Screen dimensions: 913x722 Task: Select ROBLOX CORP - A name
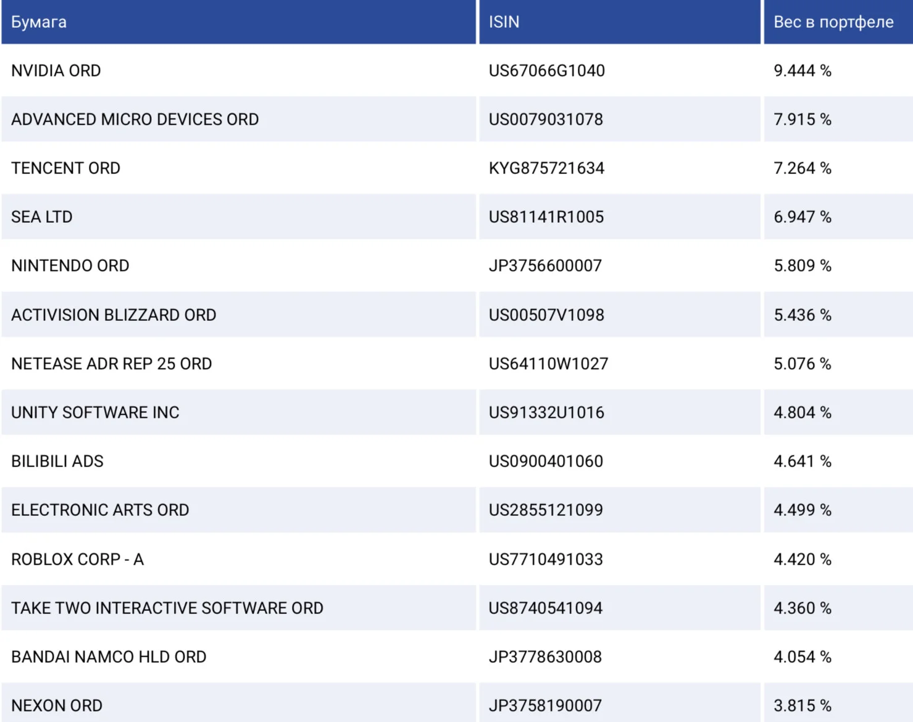78,560
